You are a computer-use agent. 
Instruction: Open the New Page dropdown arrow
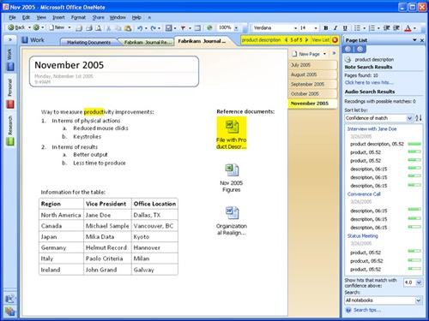click(x=324, y=54)
